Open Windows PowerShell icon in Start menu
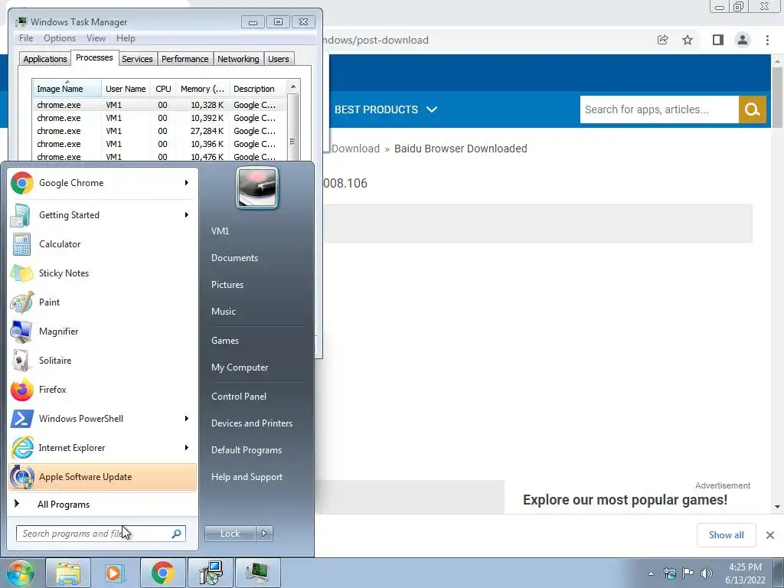This screenshot has width=784, height=588. tap(22, 419)
